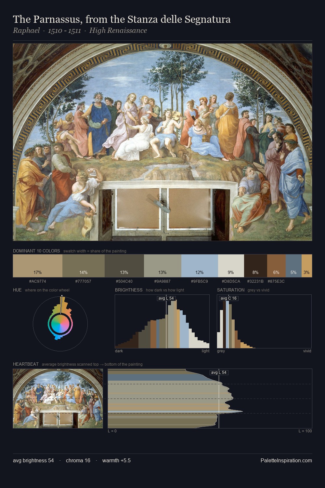Click the 'avg L 54' label in brightness chart

tap(166, 298)
